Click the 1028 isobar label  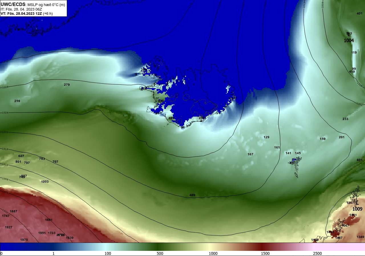[x=5, y=87]
